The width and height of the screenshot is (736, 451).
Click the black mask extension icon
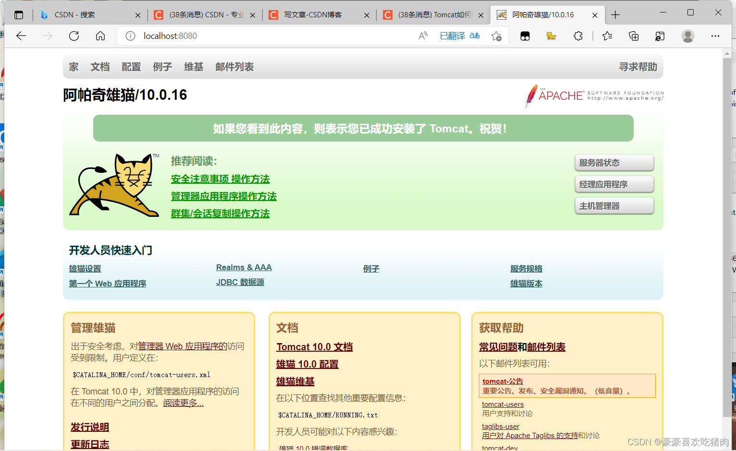tap(525, 36)
